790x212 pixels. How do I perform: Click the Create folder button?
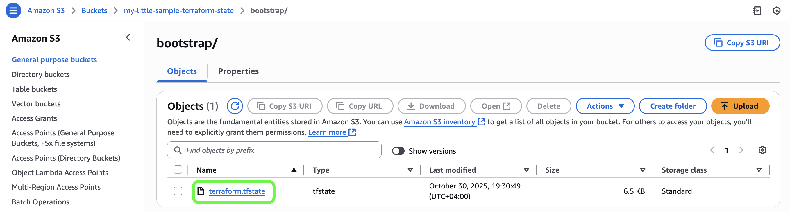tap(673, 106)
